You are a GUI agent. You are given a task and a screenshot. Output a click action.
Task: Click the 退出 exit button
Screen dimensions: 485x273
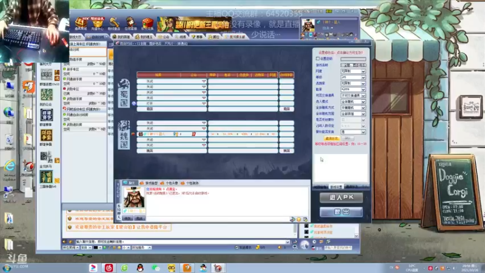tap(341, 212)
